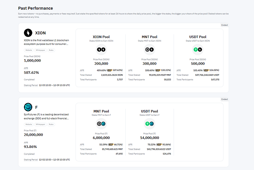
Task: Click total participants 47,692 value
Action: tap(119, 154)
